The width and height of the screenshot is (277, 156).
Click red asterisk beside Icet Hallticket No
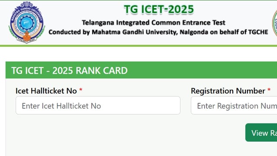81,90
